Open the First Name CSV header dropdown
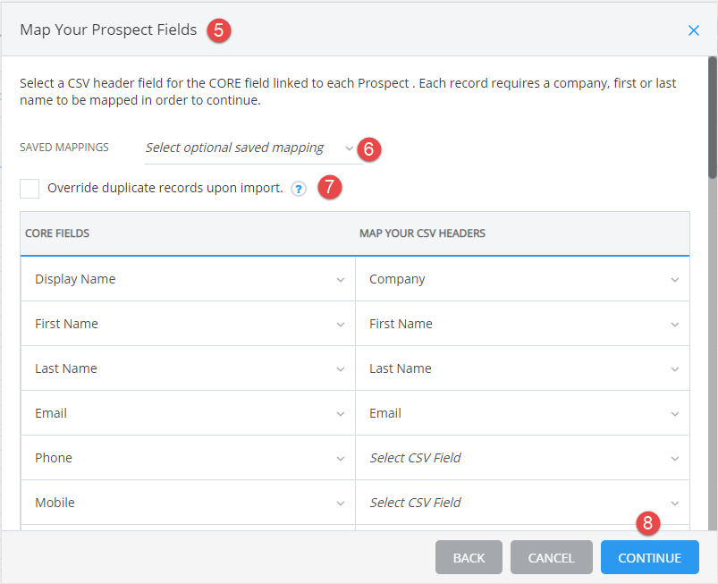The image size is (718, 584). (x=522, y=324)
